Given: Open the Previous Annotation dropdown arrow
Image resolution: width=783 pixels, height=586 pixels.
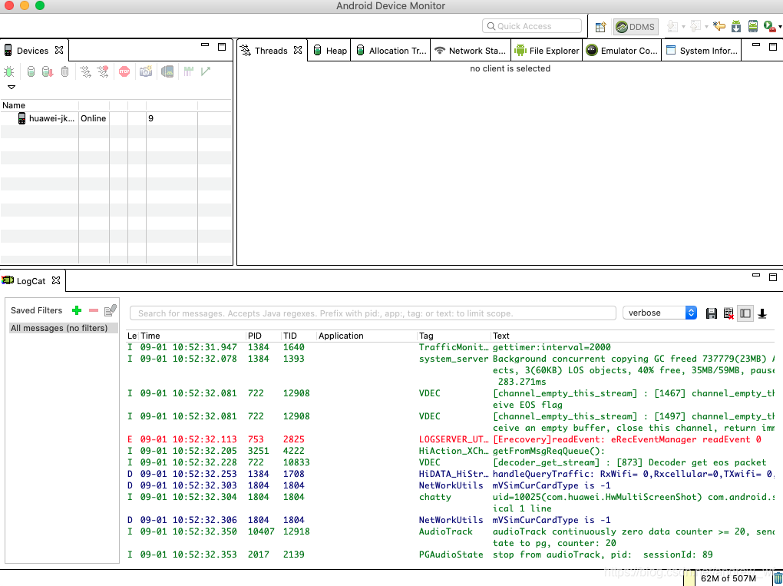Looking at the screenshot, I should coord(706,26).
